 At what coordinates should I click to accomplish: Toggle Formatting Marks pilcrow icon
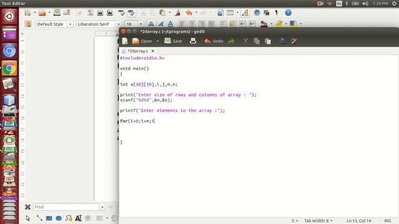pos(277,12)
